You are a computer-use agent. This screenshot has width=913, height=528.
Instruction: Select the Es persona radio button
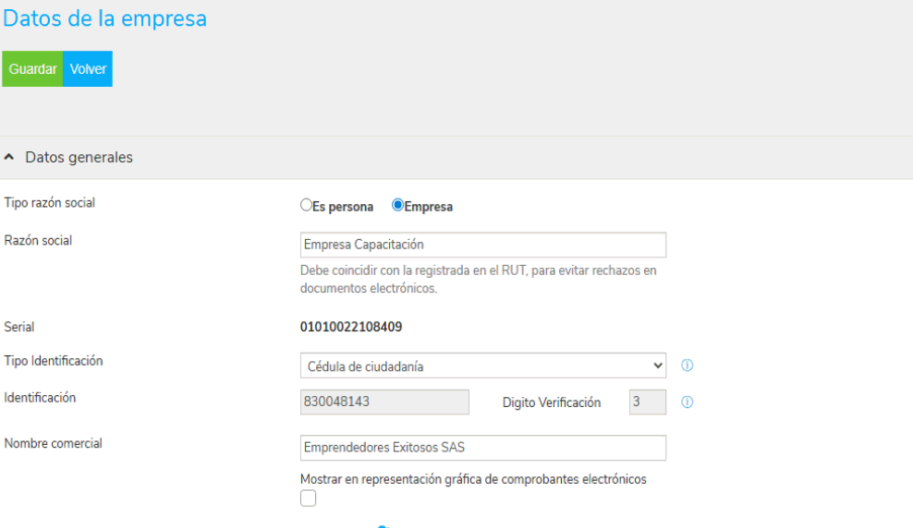tap(306, 205)
